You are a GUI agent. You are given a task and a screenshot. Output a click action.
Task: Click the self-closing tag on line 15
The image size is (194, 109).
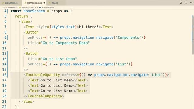click(x=25, y=69)
